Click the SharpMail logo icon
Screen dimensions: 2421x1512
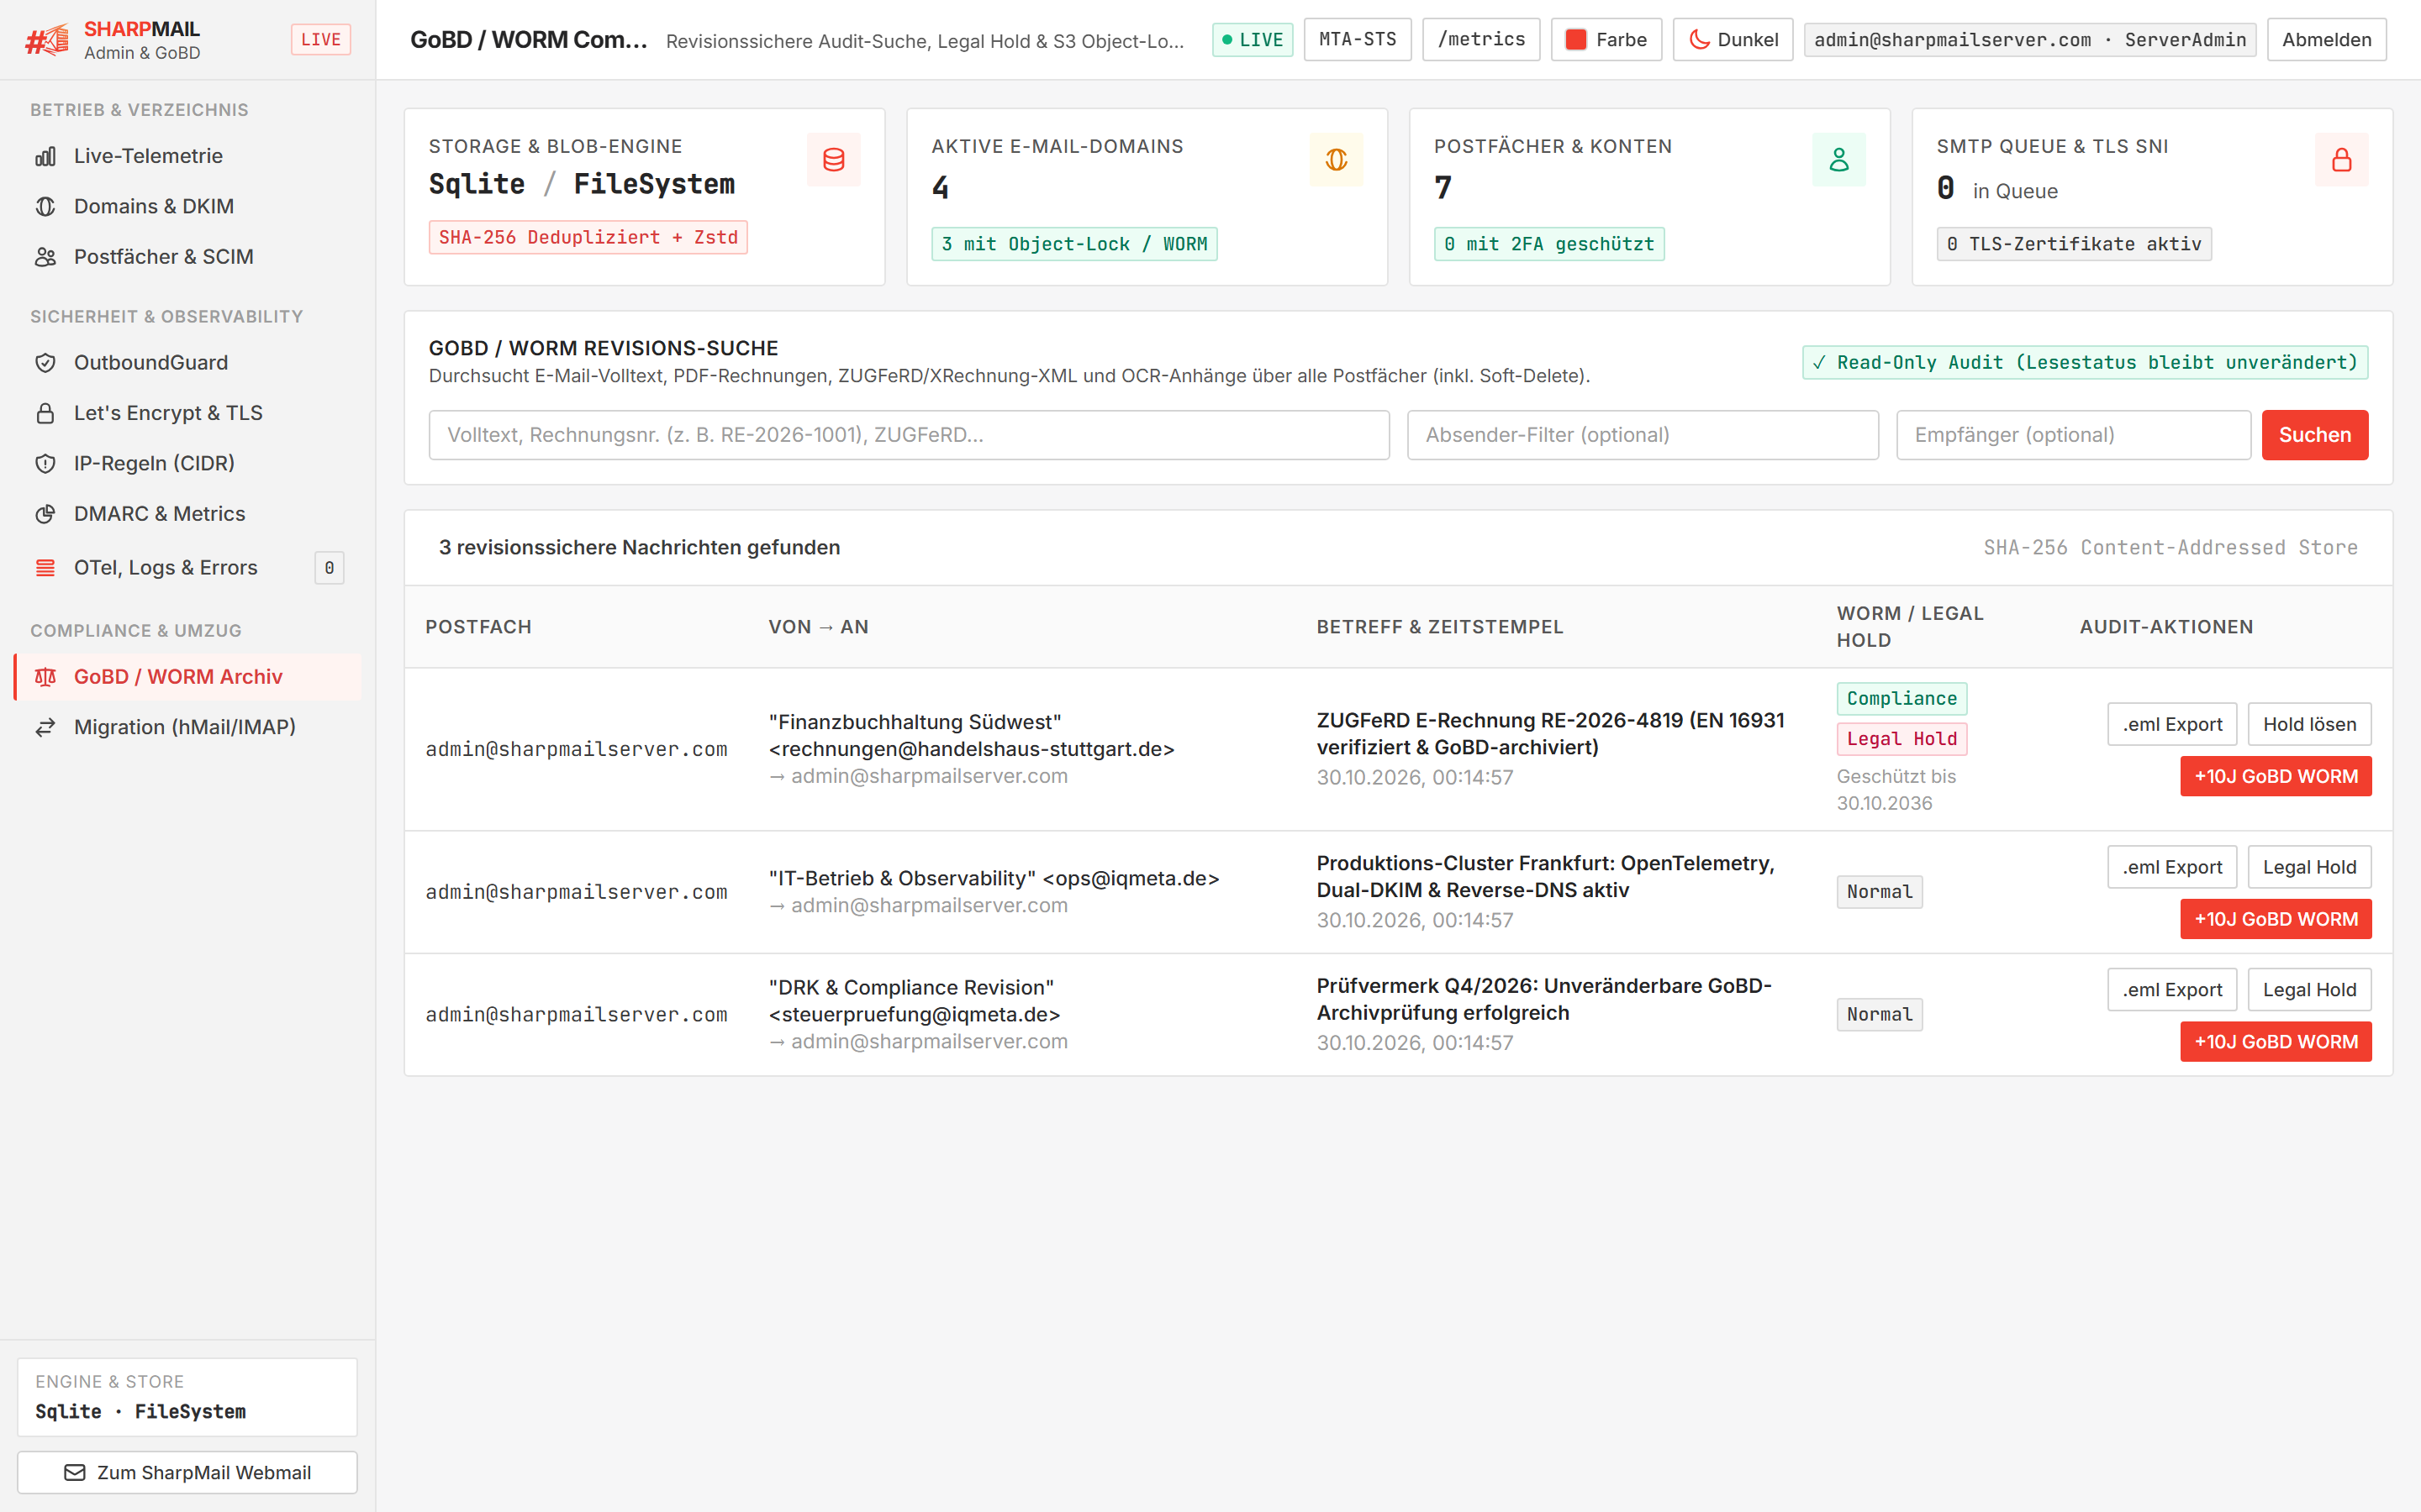tap(47, 40)
